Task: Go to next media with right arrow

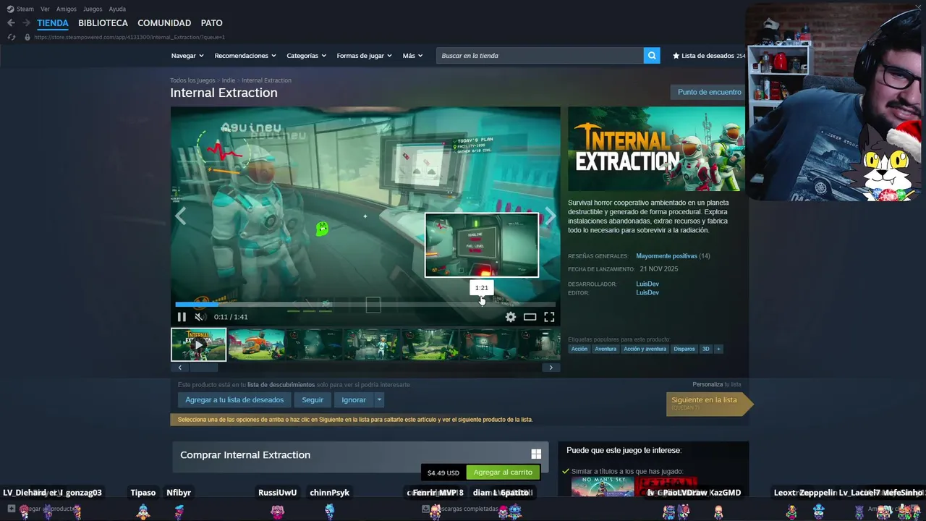Action: pyautogui.click(x=551, y=216)
